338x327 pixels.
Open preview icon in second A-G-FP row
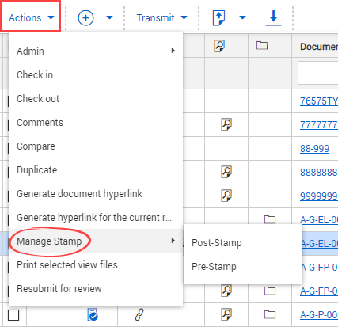[226, 291]
